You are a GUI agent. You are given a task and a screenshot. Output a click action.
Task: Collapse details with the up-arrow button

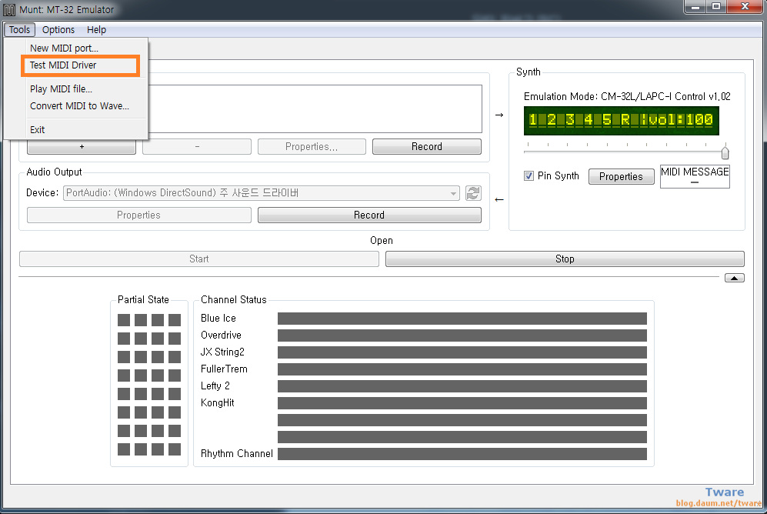click(x=734, y=278)
